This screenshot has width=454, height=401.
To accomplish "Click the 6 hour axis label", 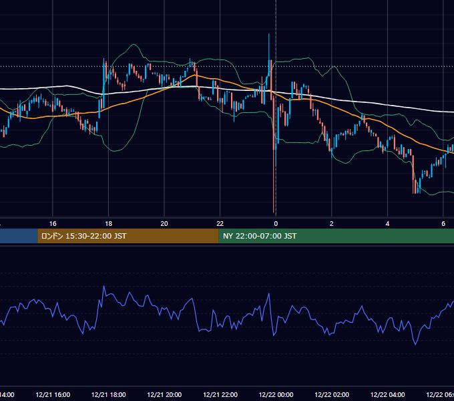I will [x=443, y=224].
